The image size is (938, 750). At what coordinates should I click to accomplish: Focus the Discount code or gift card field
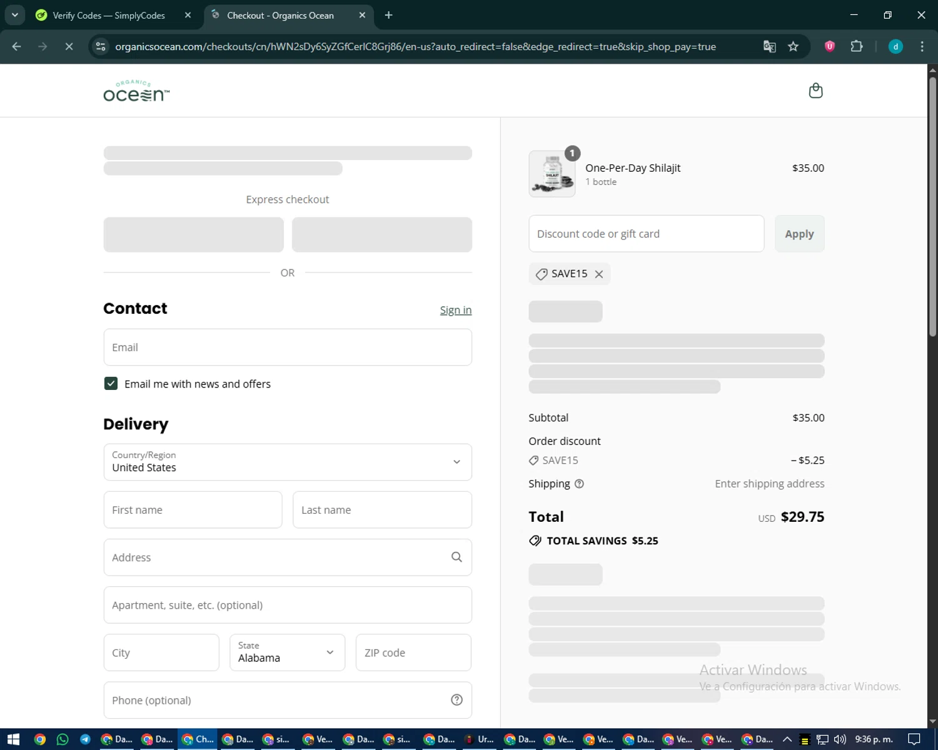647,234
